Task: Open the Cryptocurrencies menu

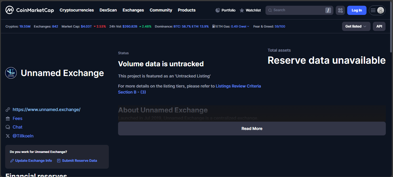Action: (x=77, y=10)
